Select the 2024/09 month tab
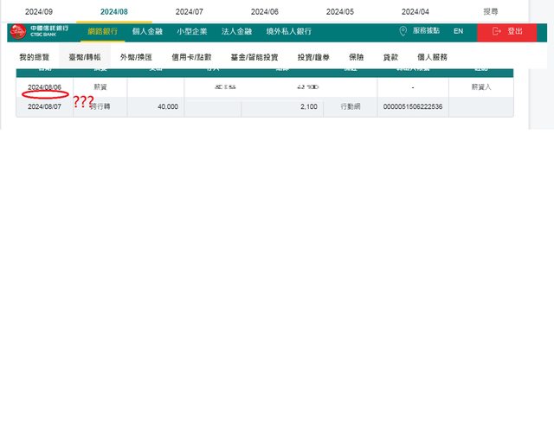 point(39,11)
